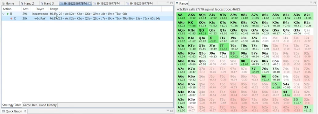Switch to the Strategy Table tab
The image size is (318, 114).
pyautogui.click(x=12, y=105)
